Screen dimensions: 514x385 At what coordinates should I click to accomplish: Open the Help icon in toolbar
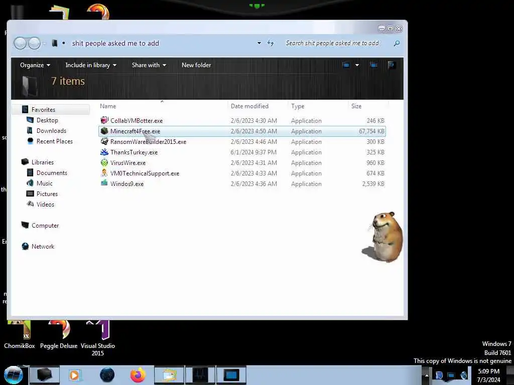[x=391, y=65]
